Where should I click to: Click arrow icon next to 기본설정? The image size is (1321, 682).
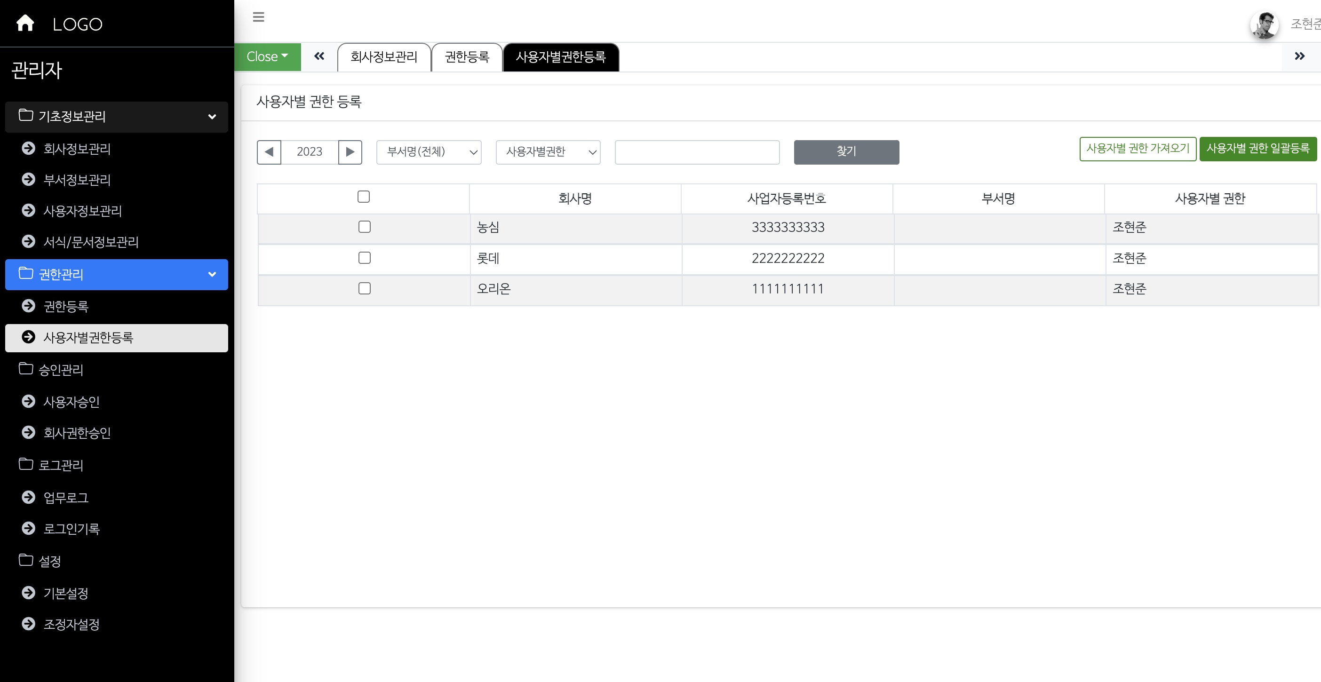29,593
